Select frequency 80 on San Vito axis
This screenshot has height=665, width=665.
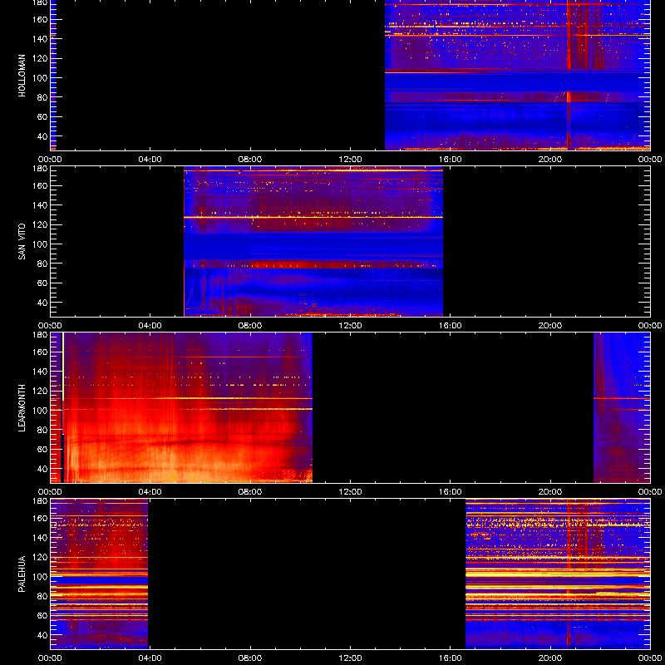pos(43,264)
